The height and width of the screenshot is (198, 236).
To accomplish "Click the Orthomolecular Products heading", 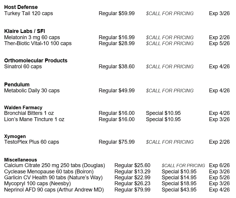I will pyautogui.click(x=36, y=61).
